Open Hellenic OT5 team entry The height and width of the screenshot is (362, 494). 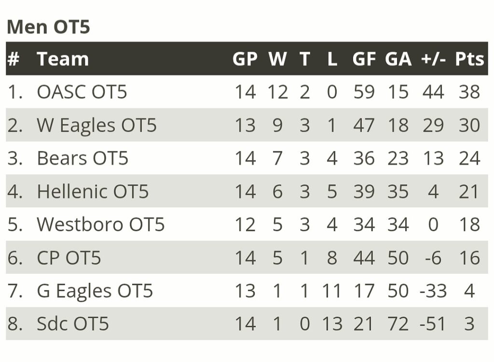coord(93,192)
